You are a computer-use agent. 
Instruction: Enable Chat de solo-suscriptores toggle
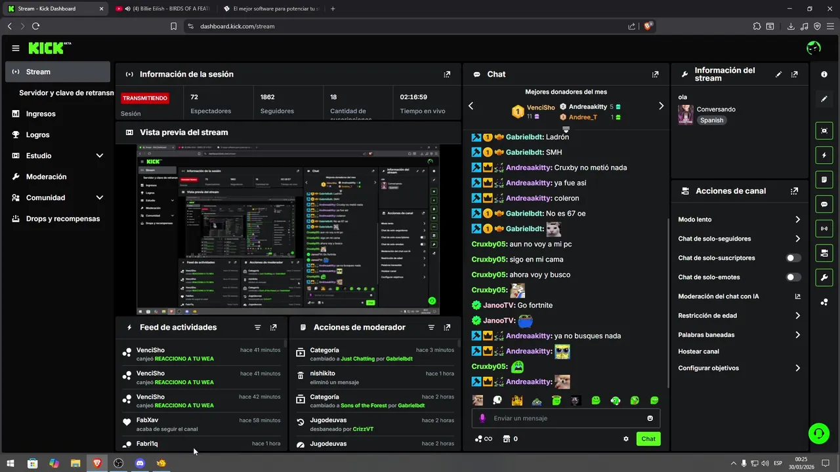pyautogui.click(x=793, y=258)
